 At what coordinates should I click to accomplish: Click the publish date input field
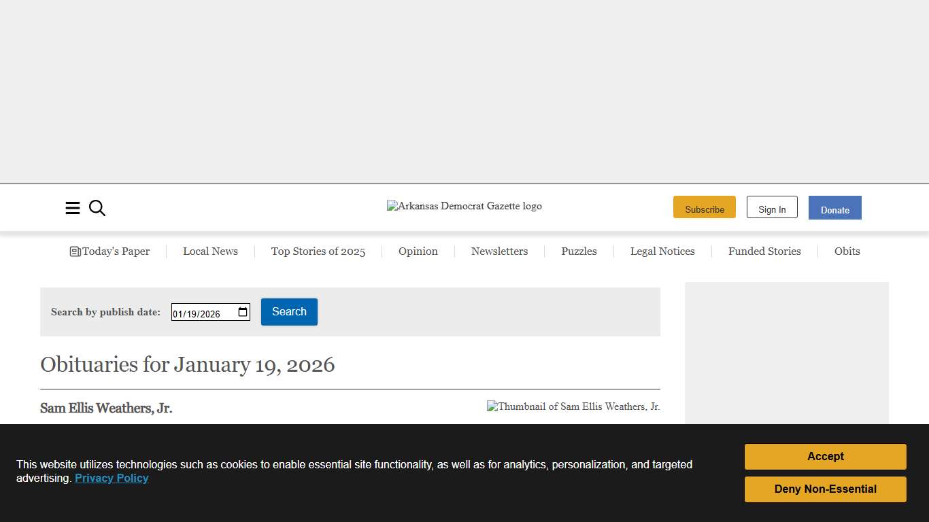(x=201, y=313)
